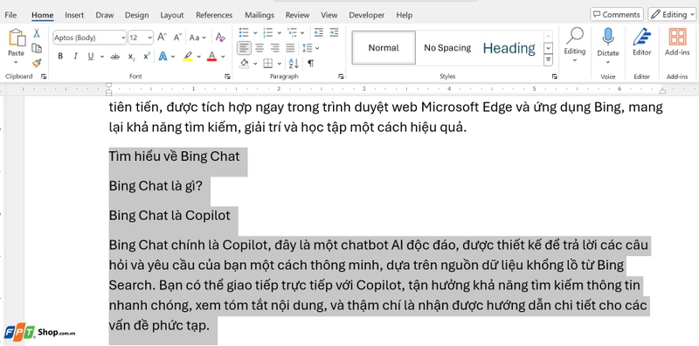
Task: Switch to the Layout tab
Action: [x=171, y=15]
